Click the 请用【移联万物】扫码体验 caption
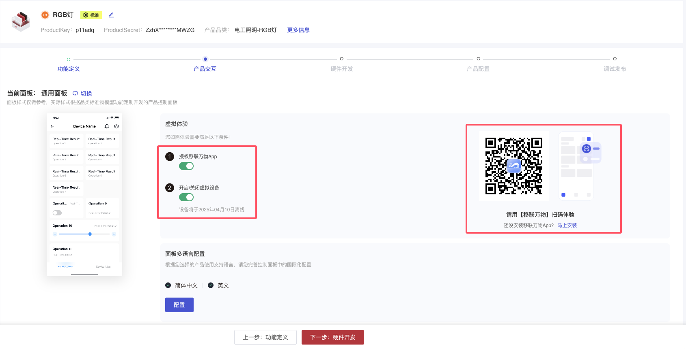Screen dimensions: 686x349 pos(540,215)
